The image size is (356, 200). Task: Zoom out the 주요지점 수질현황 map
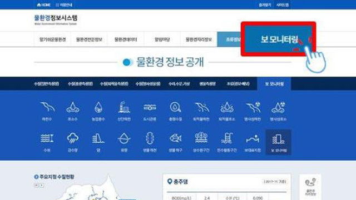(x=36, y=185)
